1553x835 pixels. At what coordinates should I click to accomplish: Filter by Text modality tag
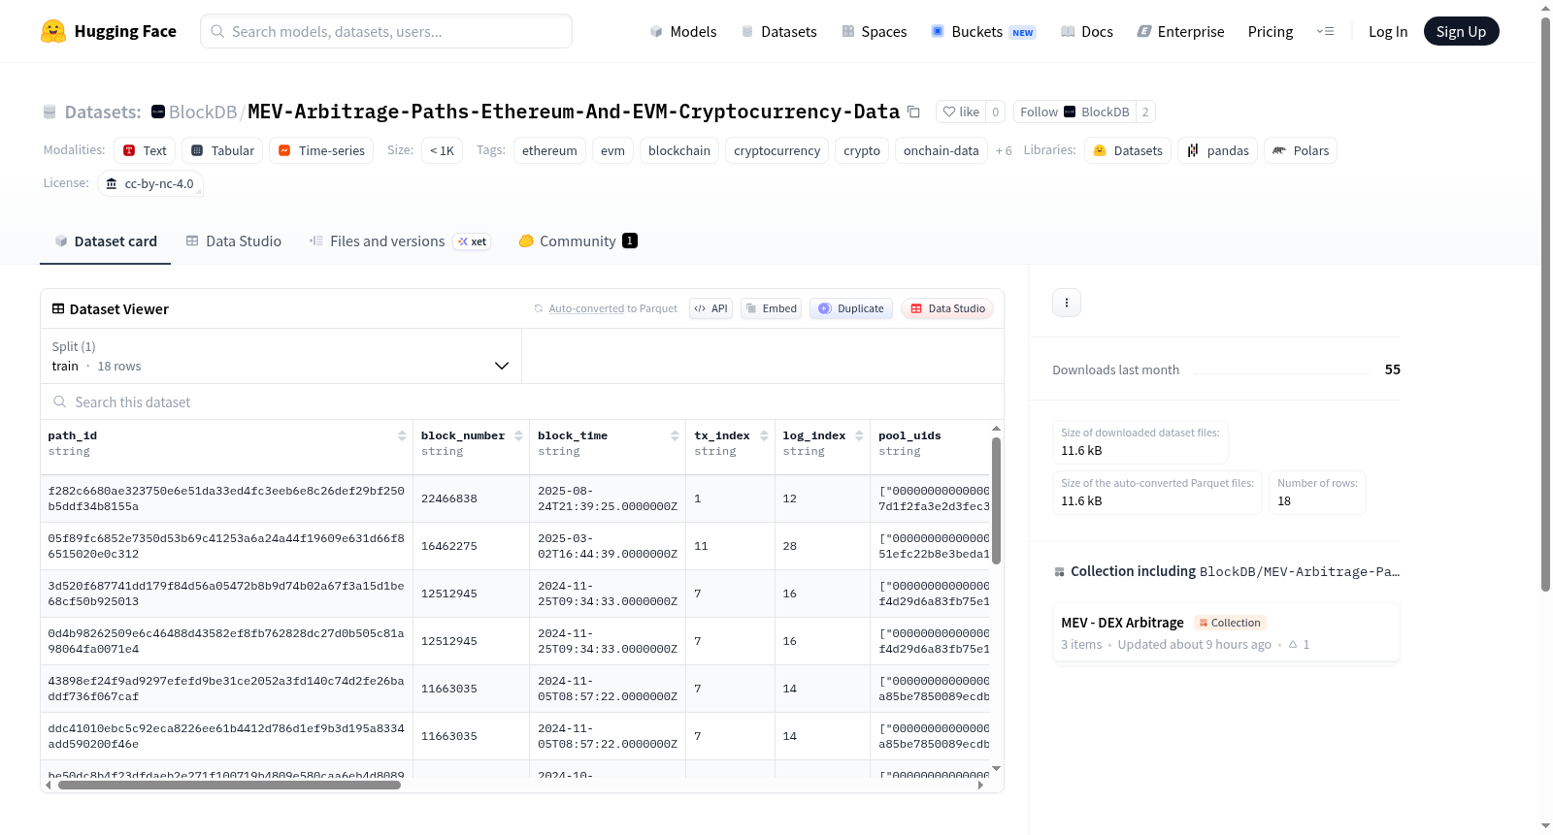pos(145,150)
